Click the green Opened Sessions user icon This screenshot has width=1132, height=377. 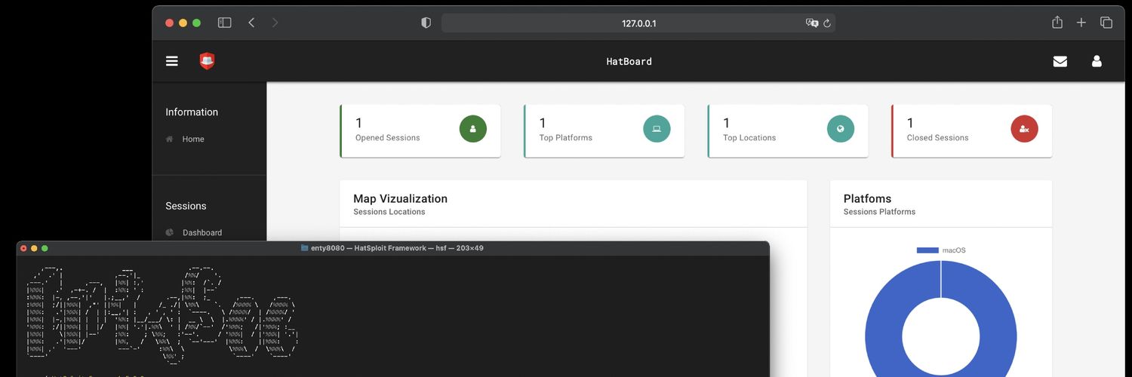click(473, 129)
